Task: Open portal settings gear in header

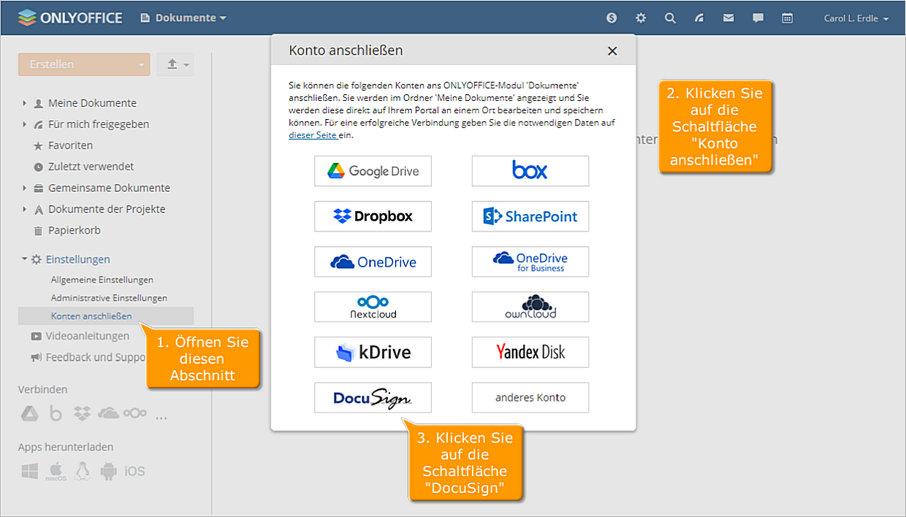Action: 641,18
